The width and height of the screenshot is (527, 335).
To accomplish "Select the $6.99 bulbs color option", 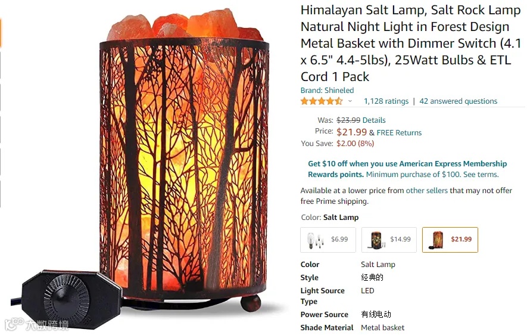I will coord(328,240).
